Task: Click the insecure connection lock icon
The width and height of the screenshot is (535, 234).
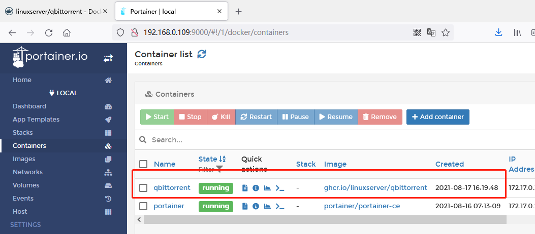Action: (x=135, y=32)
